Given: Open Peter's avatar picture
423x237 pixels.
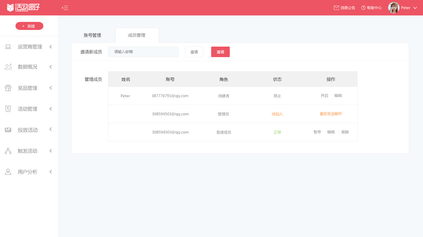Looking at the screenshot, I should 394,8.
